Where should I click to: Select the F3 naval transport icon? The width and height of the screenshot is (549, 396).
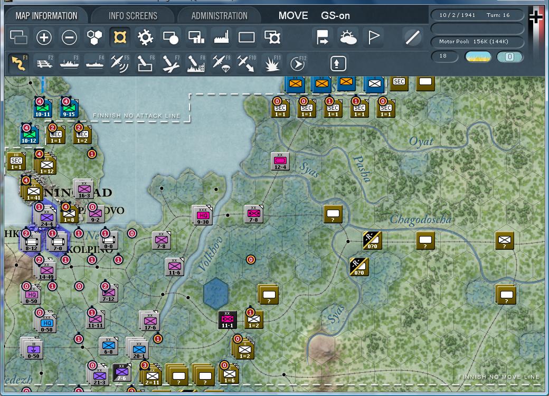coord(69,63)
